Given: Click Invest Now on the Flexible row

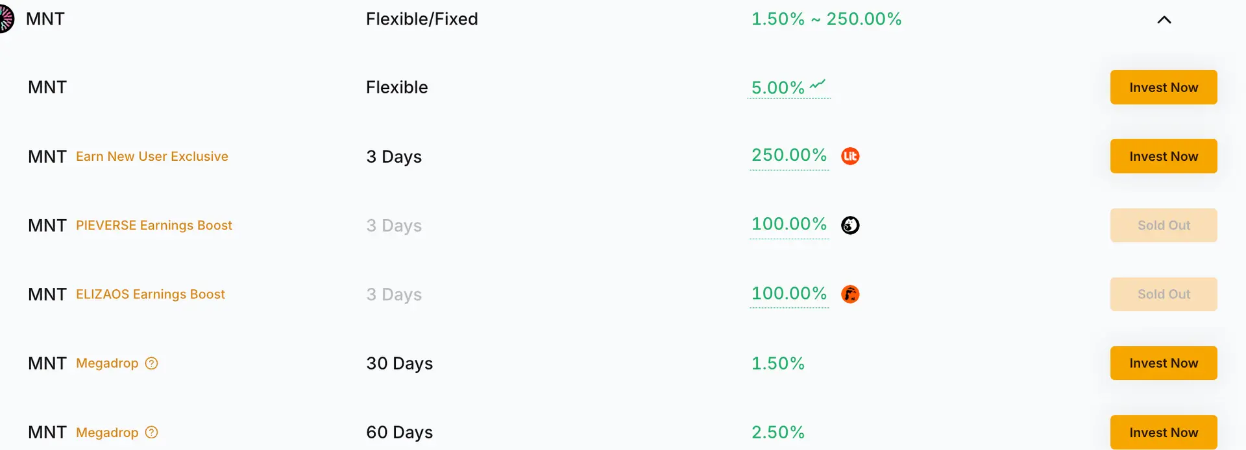Looking at the screenshot, I should (1164, 87).
